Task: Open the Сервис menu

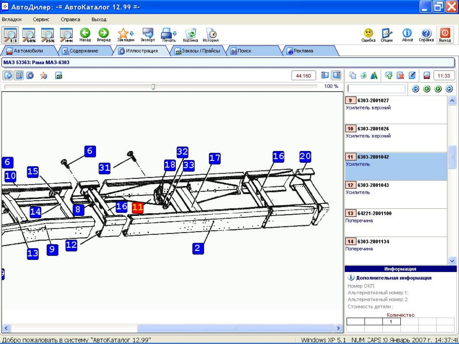Action: tap(41, 19)
